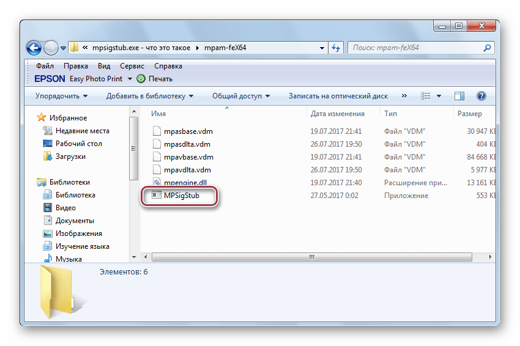Open the Упорядочить dropdown
This screenshot has width=520, height=346.
[x=61, y=96]
